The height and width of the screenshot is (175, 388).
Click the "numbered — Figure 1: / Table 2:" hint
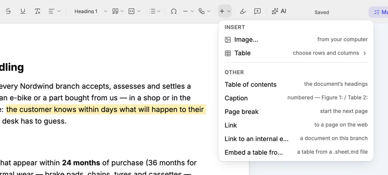coord(327,97)
